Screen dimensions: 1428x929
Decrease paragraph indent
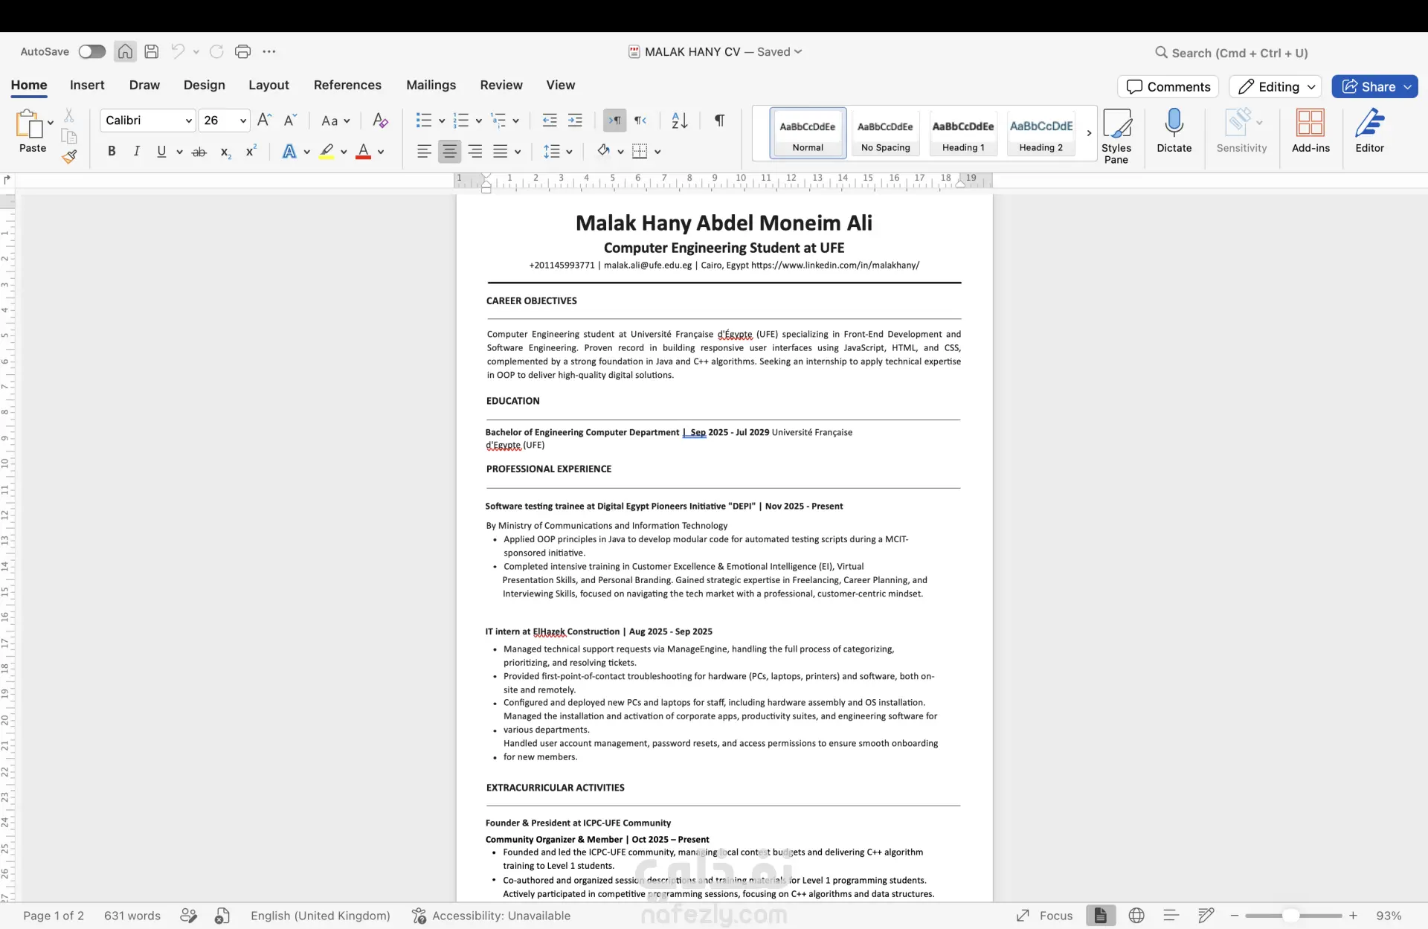point(550,120)
